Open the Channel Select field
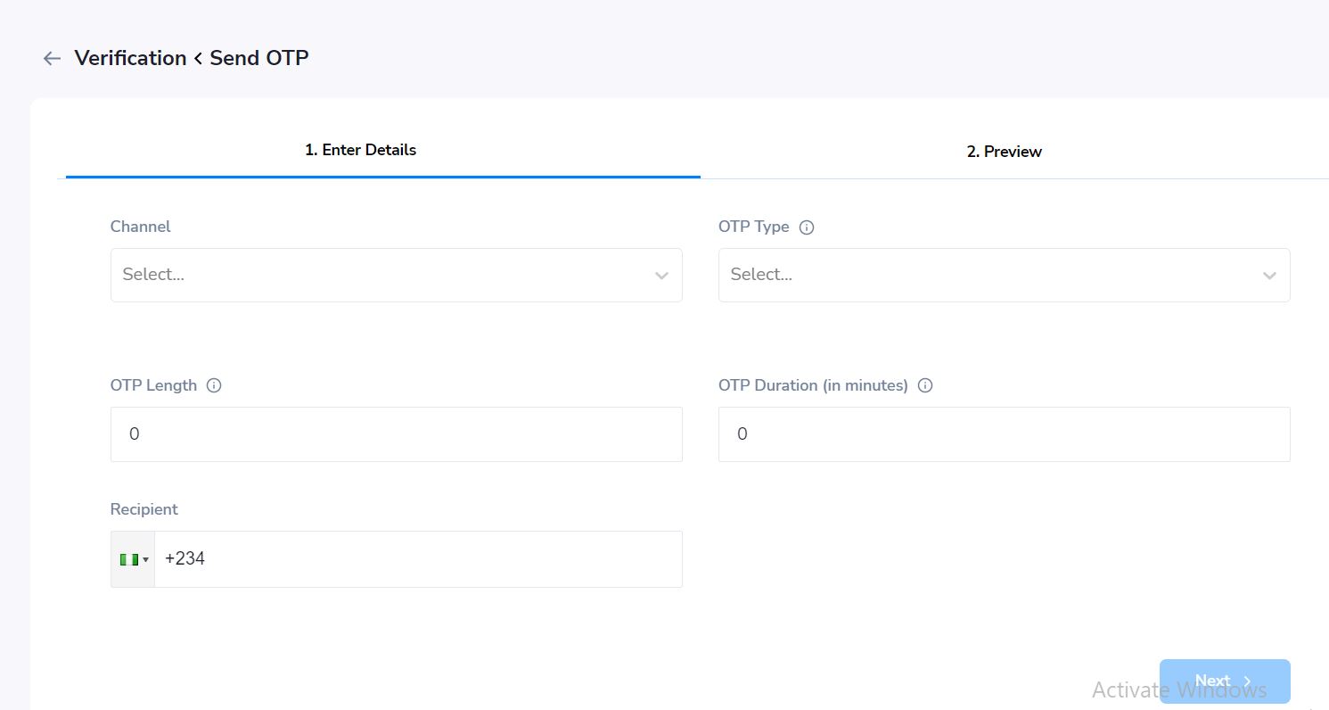Viewport: 1329px width, 710px height. 397,275
